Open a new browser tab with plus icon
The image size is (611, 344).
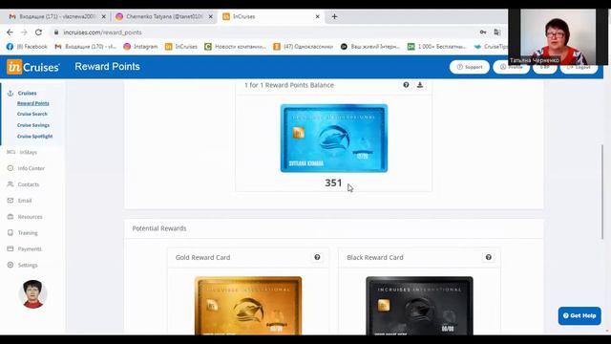tap(334, 17)
